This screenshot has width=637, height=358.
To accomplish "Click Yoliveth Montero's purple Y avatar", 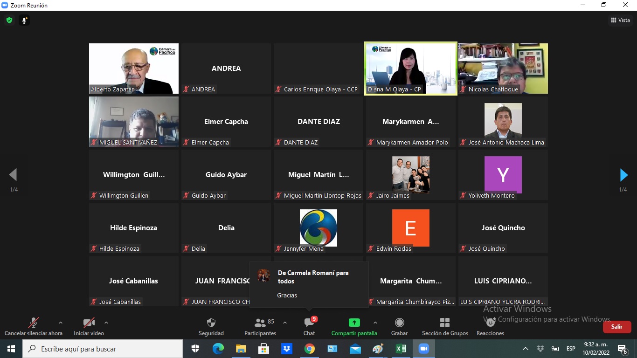I will [503, 175].
